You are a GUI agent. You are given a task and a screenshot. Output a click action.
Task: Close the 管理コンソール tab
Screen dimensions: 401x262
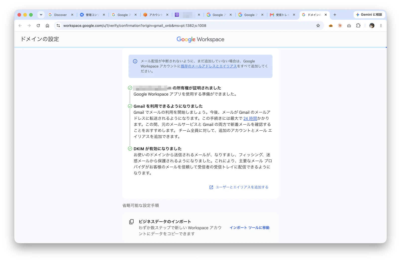click(104, 15)
